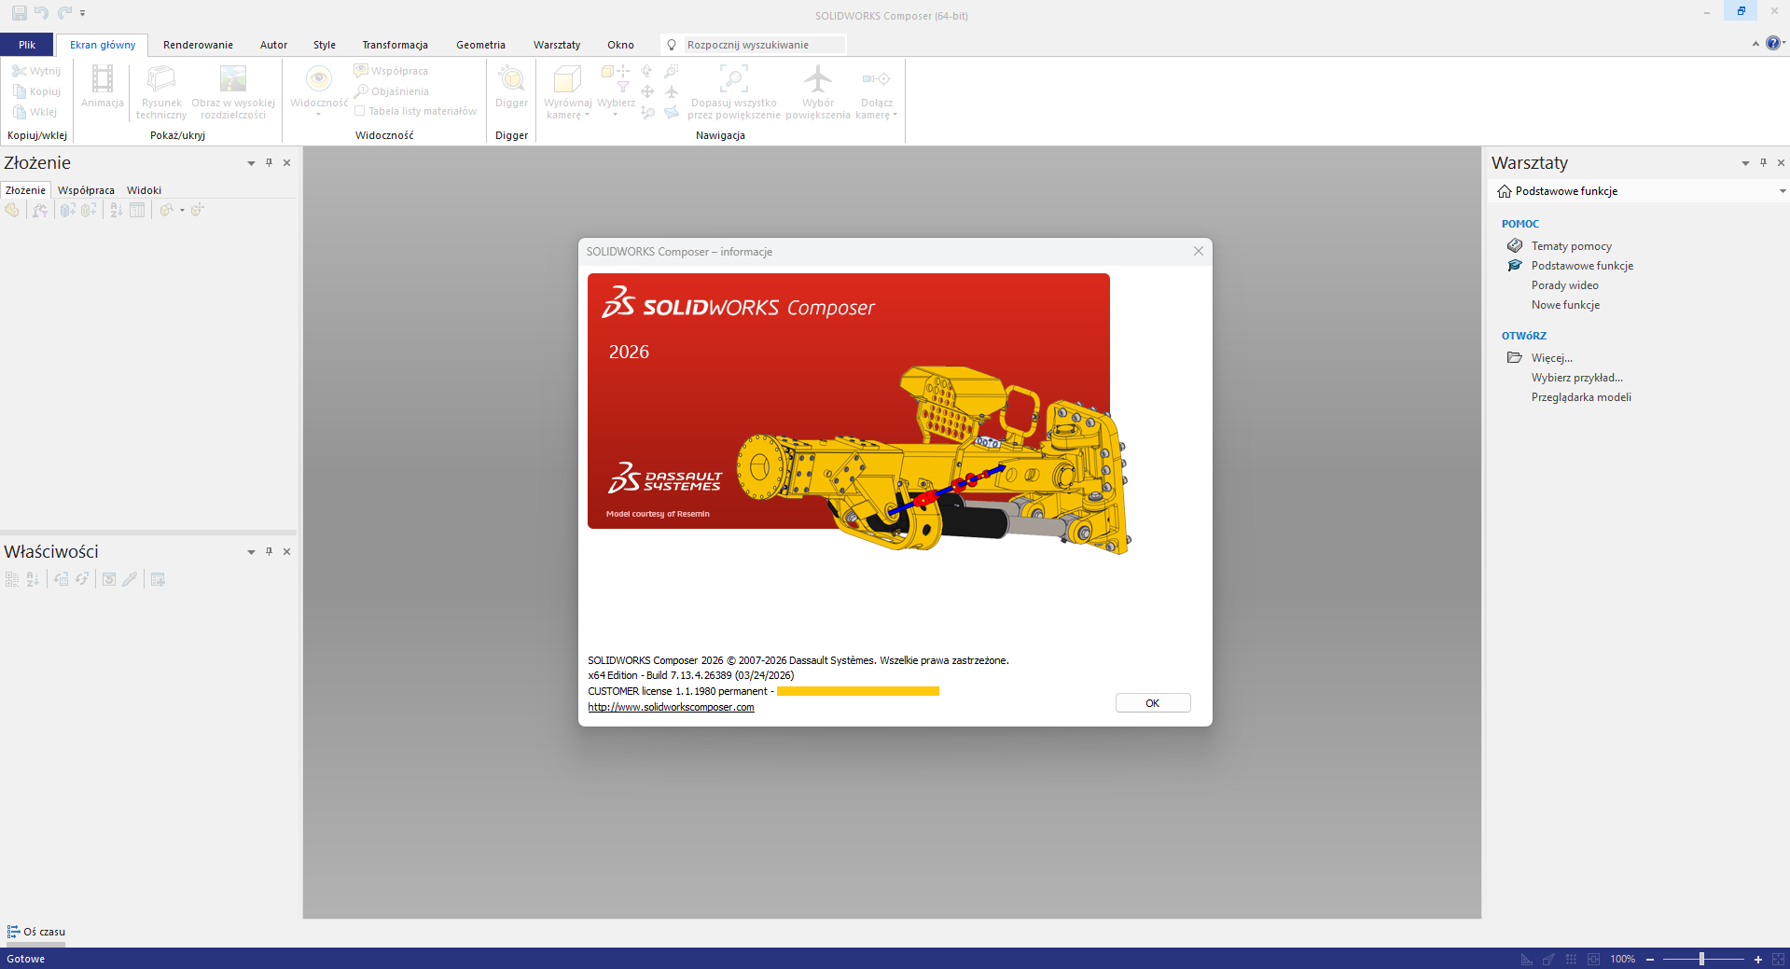Click the fullscreen icon in status bar

point(1778,959)
